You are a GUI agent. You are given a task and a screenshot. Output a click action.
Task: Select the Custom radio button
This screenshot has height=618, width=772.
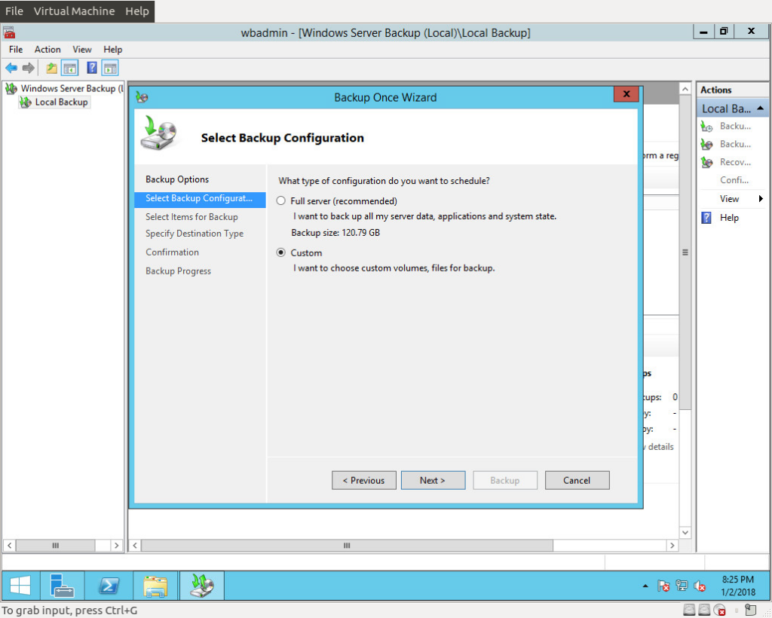pos(281,252)
